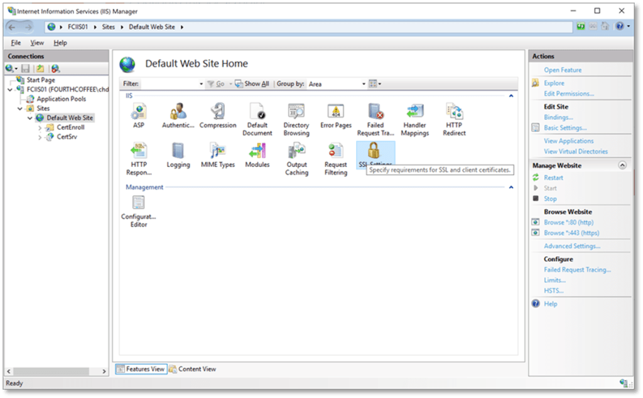643x398 pixels.
Task: Switch to the Content View tab
Action: 192,369
